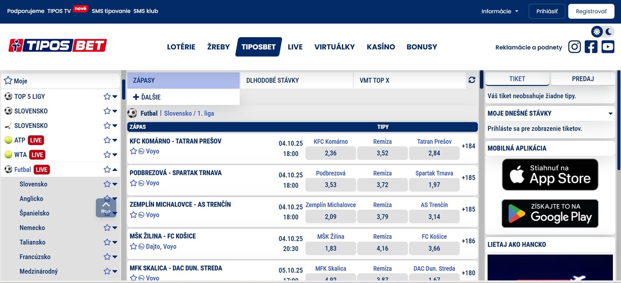Expand MOJE DNEŠNÉ STÁVKY section
The height and width of the screenshot is (283, 621).
[x=610, y=114]
